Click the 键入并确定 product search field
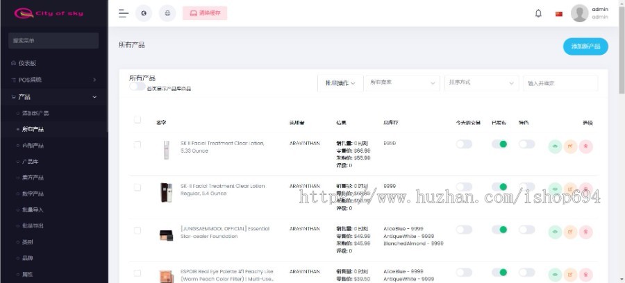This screenshot has width=625, height=283. tap(560, 83)
